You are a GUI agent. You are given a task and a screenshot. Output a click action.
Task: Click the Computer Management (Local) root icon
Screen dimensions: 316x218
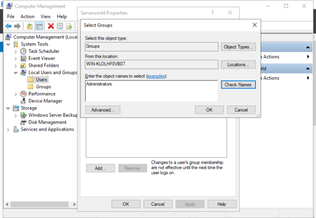click(x=8, y=37)
